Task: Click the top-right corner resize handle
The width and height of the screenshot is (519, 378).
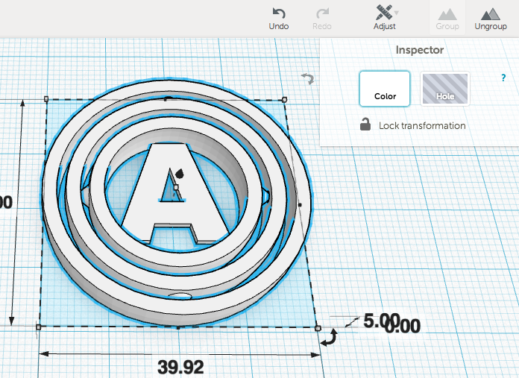Action: point(284,98)
